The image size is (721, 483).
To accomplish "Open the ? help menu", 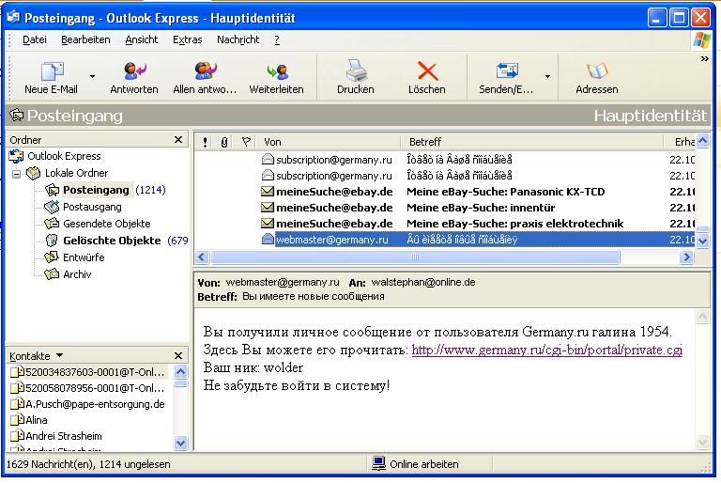I will coord(277,40).
